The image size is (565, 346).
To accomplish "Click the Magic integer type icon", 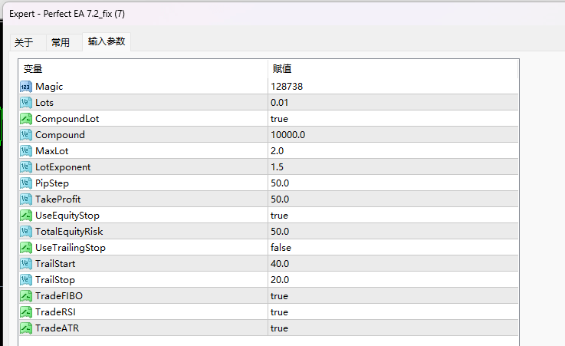I will point(25,87).
